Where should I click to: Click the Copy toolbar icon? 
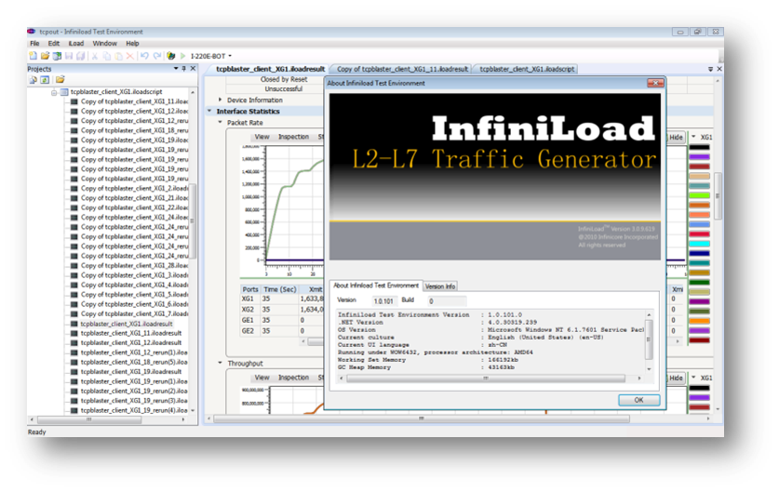106,56
